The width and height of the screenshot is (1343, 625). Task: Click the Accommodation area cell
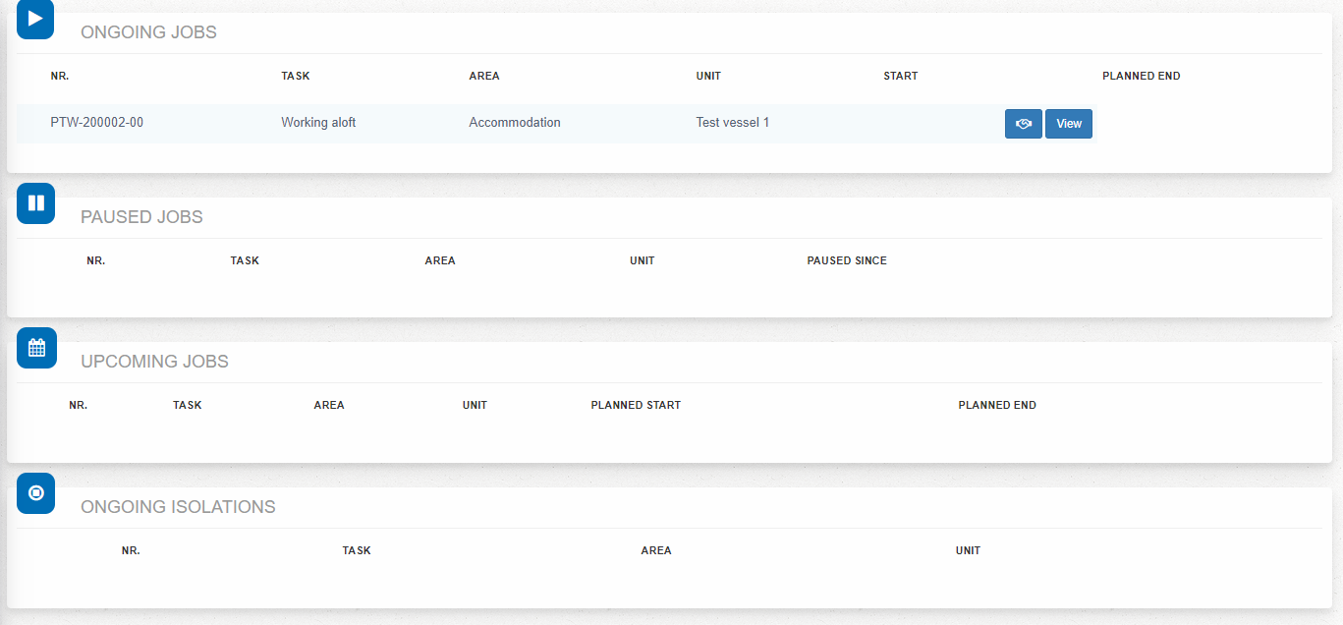(x=515, y=123)
